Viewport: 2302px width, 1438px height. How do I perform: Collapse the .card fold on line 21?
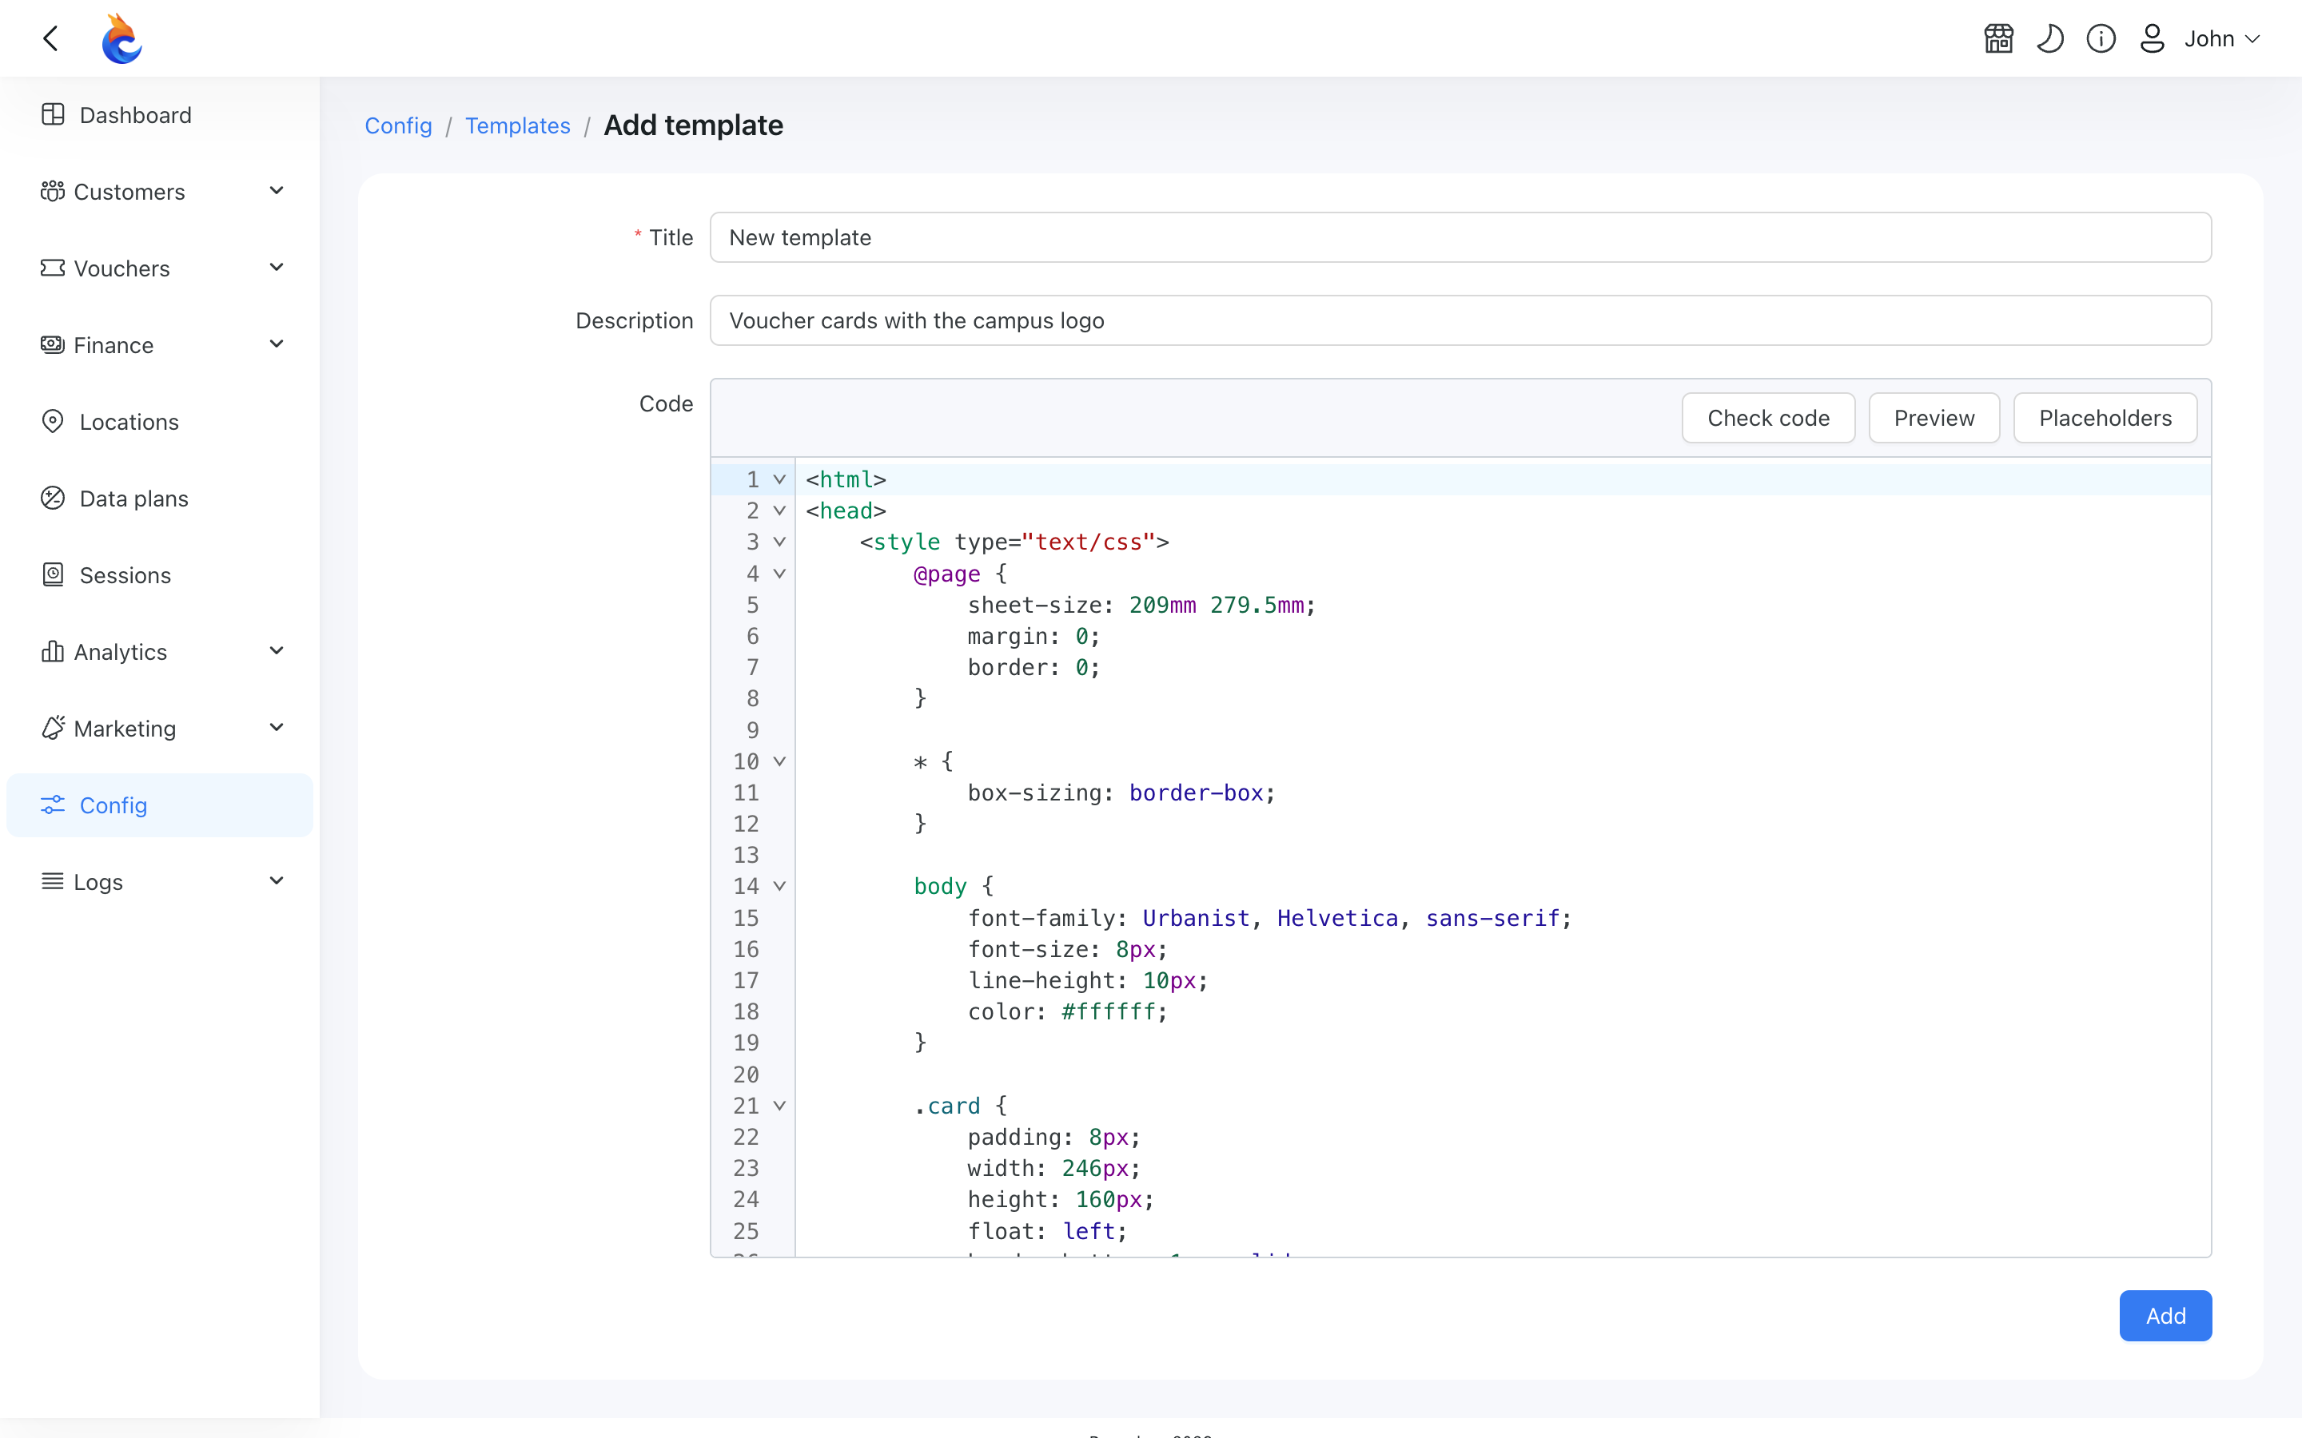[779, 1106]
